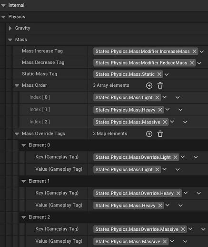Clear Element 0's Mass.Light value tag
The width and height of the screenshot is (208, 247).
[x=157, y=169]
